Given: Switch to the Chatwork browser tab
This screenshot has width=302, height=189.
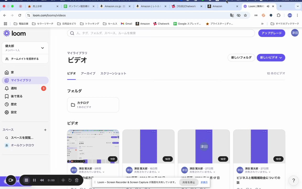Looking at the screenshot, I should tap(187, 6).
